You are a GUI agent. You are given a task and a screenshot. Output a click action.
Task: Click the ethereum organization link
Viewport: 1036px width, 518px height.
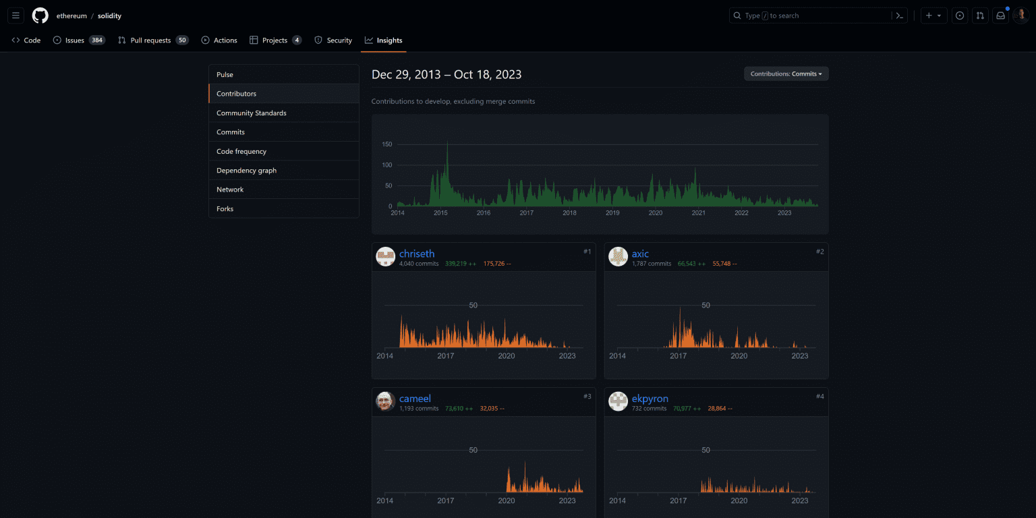70,15
